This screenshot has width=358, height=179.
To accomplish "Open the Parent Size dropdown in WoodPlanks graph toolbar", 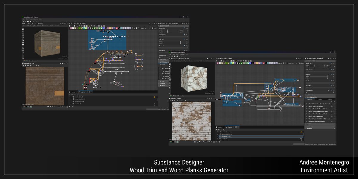I will pyautogui.click(x=292, y=63).
